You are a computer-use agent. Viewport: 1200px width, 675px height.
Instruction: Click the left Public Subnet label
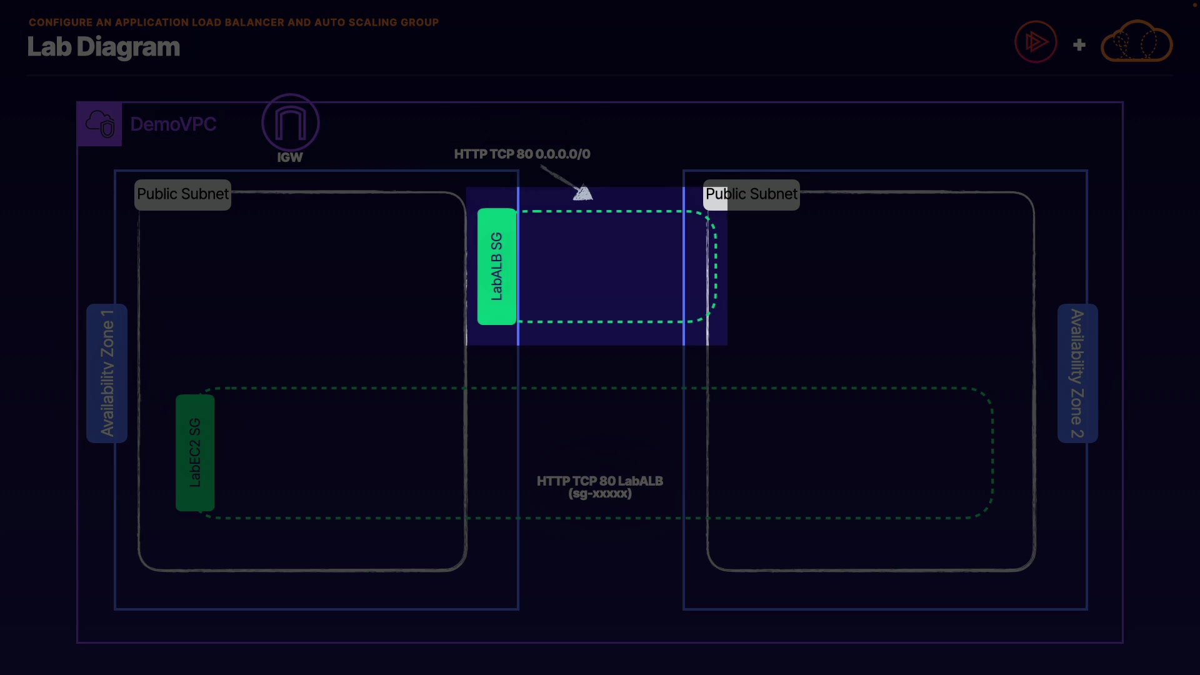coord(182,194)
